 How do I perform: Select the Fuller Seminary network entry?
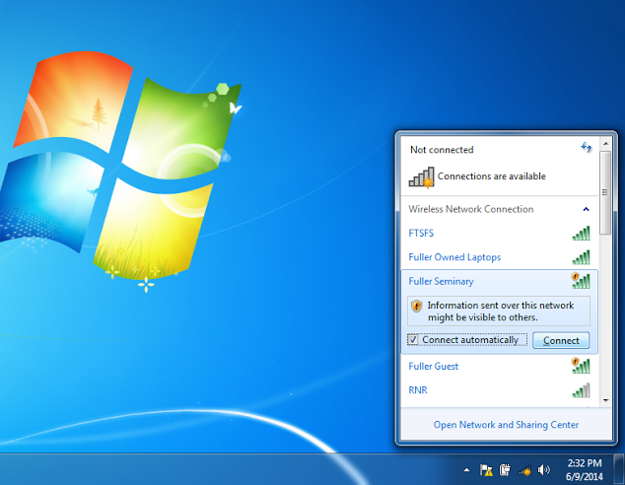point(499,281)
